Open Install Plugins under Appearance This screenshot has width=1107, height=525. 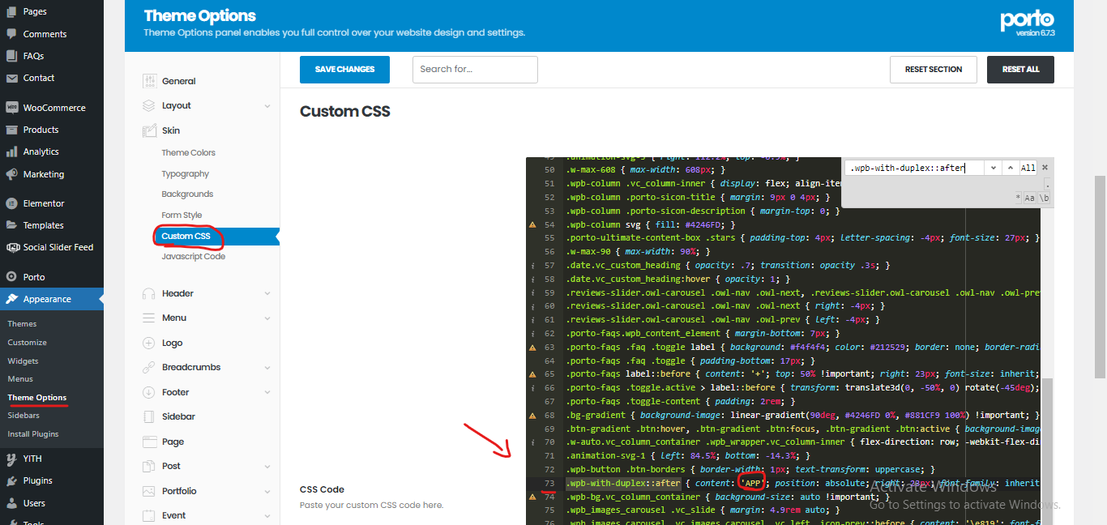click(x=33, y=434)
